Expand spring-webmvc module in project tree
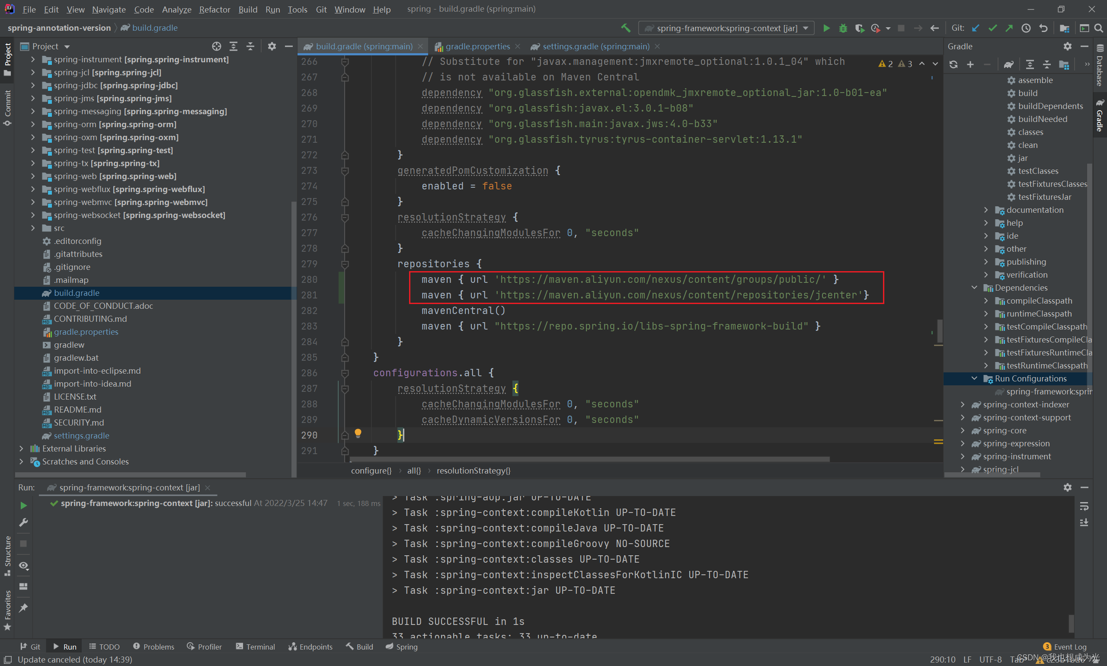This screenshot has height=666, width=1107. (x=33, y=202)
